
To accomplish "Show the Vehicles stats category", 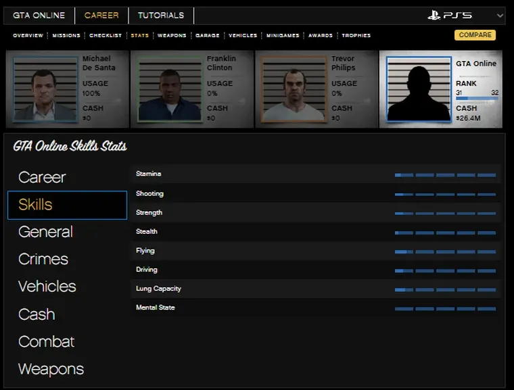I will coord(47,287).
